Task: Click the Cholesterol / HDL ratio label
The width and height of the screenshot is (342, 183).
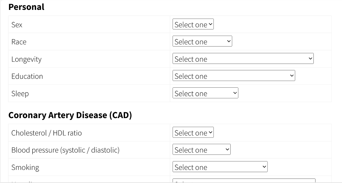Action: pos(46,133)
